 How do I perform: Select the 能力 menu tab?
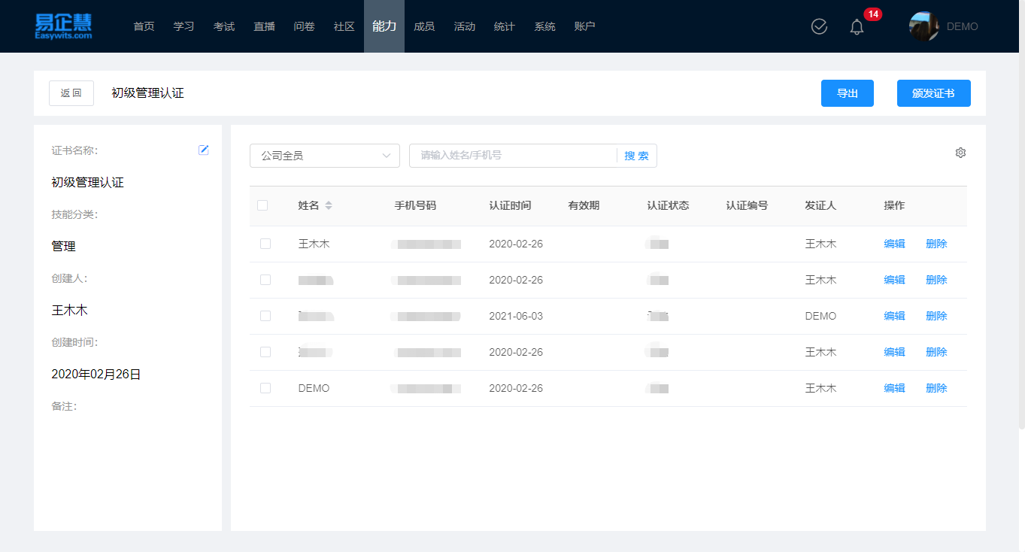point(384,26)
